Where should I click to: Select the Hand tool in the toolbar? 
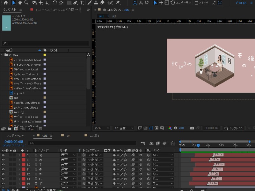[x=20, y=3]
